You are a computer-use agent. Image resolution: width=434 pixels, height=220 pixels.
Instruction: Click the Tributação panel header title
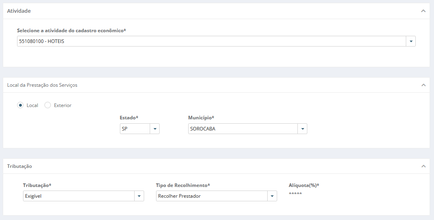pos(19,166)
